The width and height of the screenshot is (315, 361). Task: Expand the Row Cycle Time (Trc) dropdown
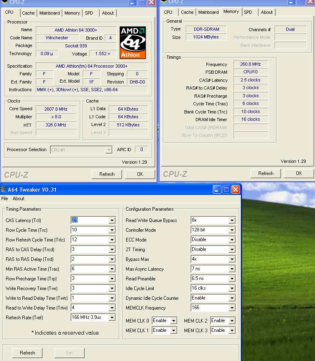coord(112,230)
